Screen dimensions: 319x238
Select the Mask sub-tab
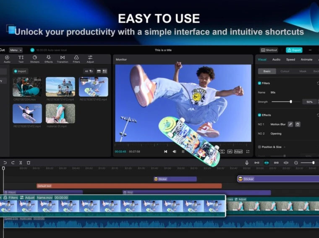[303, 71]
